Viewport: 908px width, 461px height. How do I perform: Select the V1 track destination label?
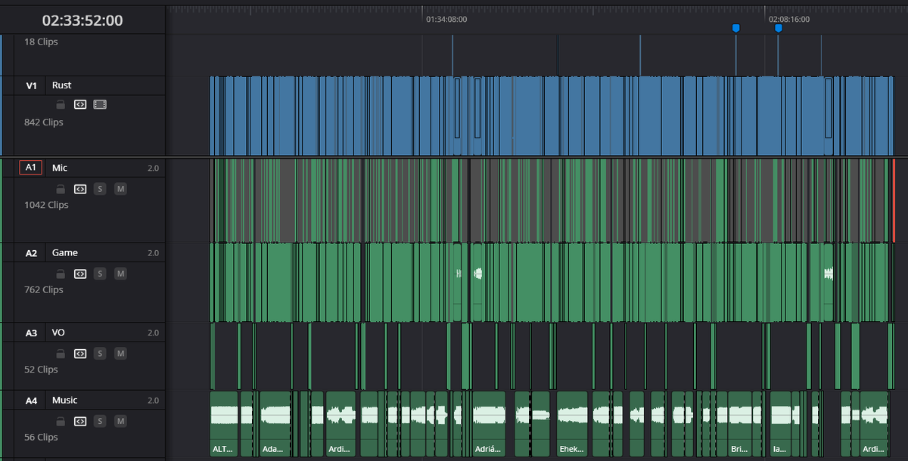tap(31, 85)
